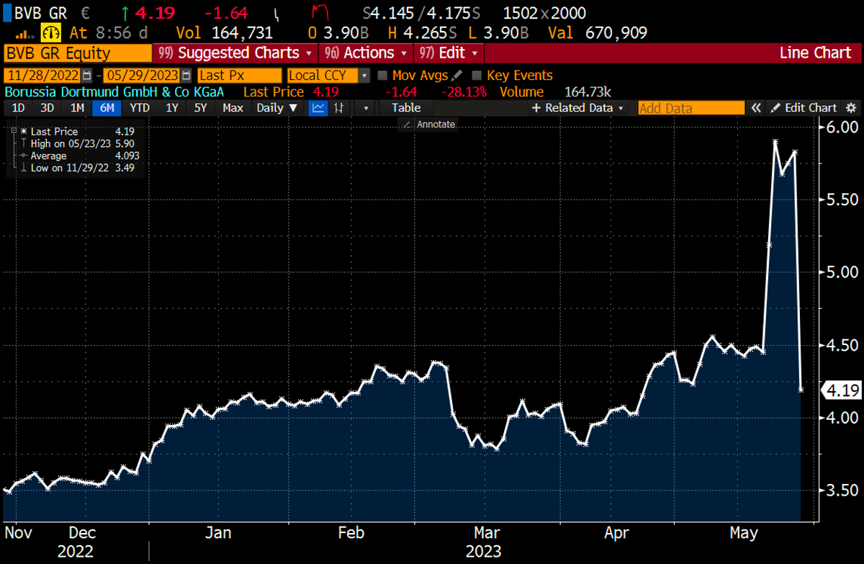Open the Actions menu

click(x=366, y=53)
